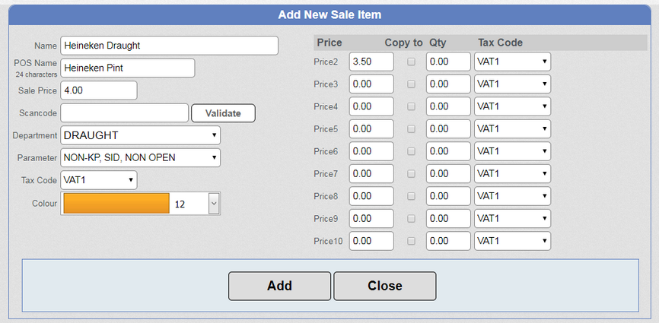Screen dimensions: 659x323
Task: Focus the POS Name field
Action: point(128,68)
